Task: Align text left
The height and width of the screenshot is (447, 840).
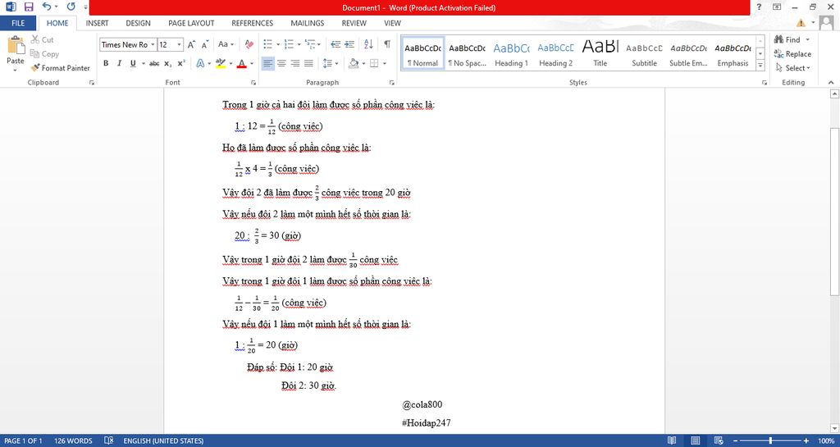Action: 268,63
